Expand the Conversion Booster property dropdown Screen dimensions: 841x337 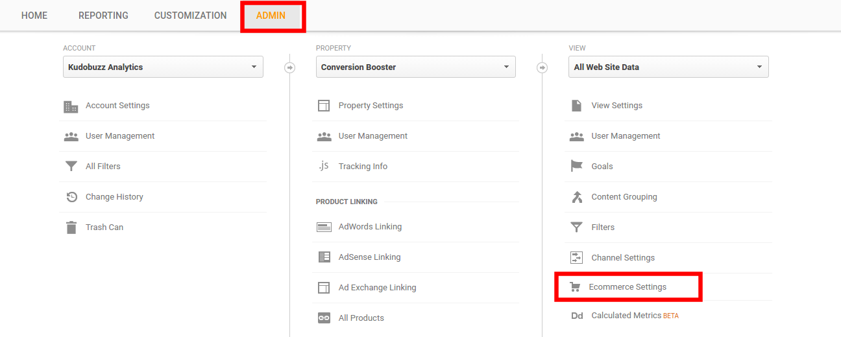click(x=416, y=67)
